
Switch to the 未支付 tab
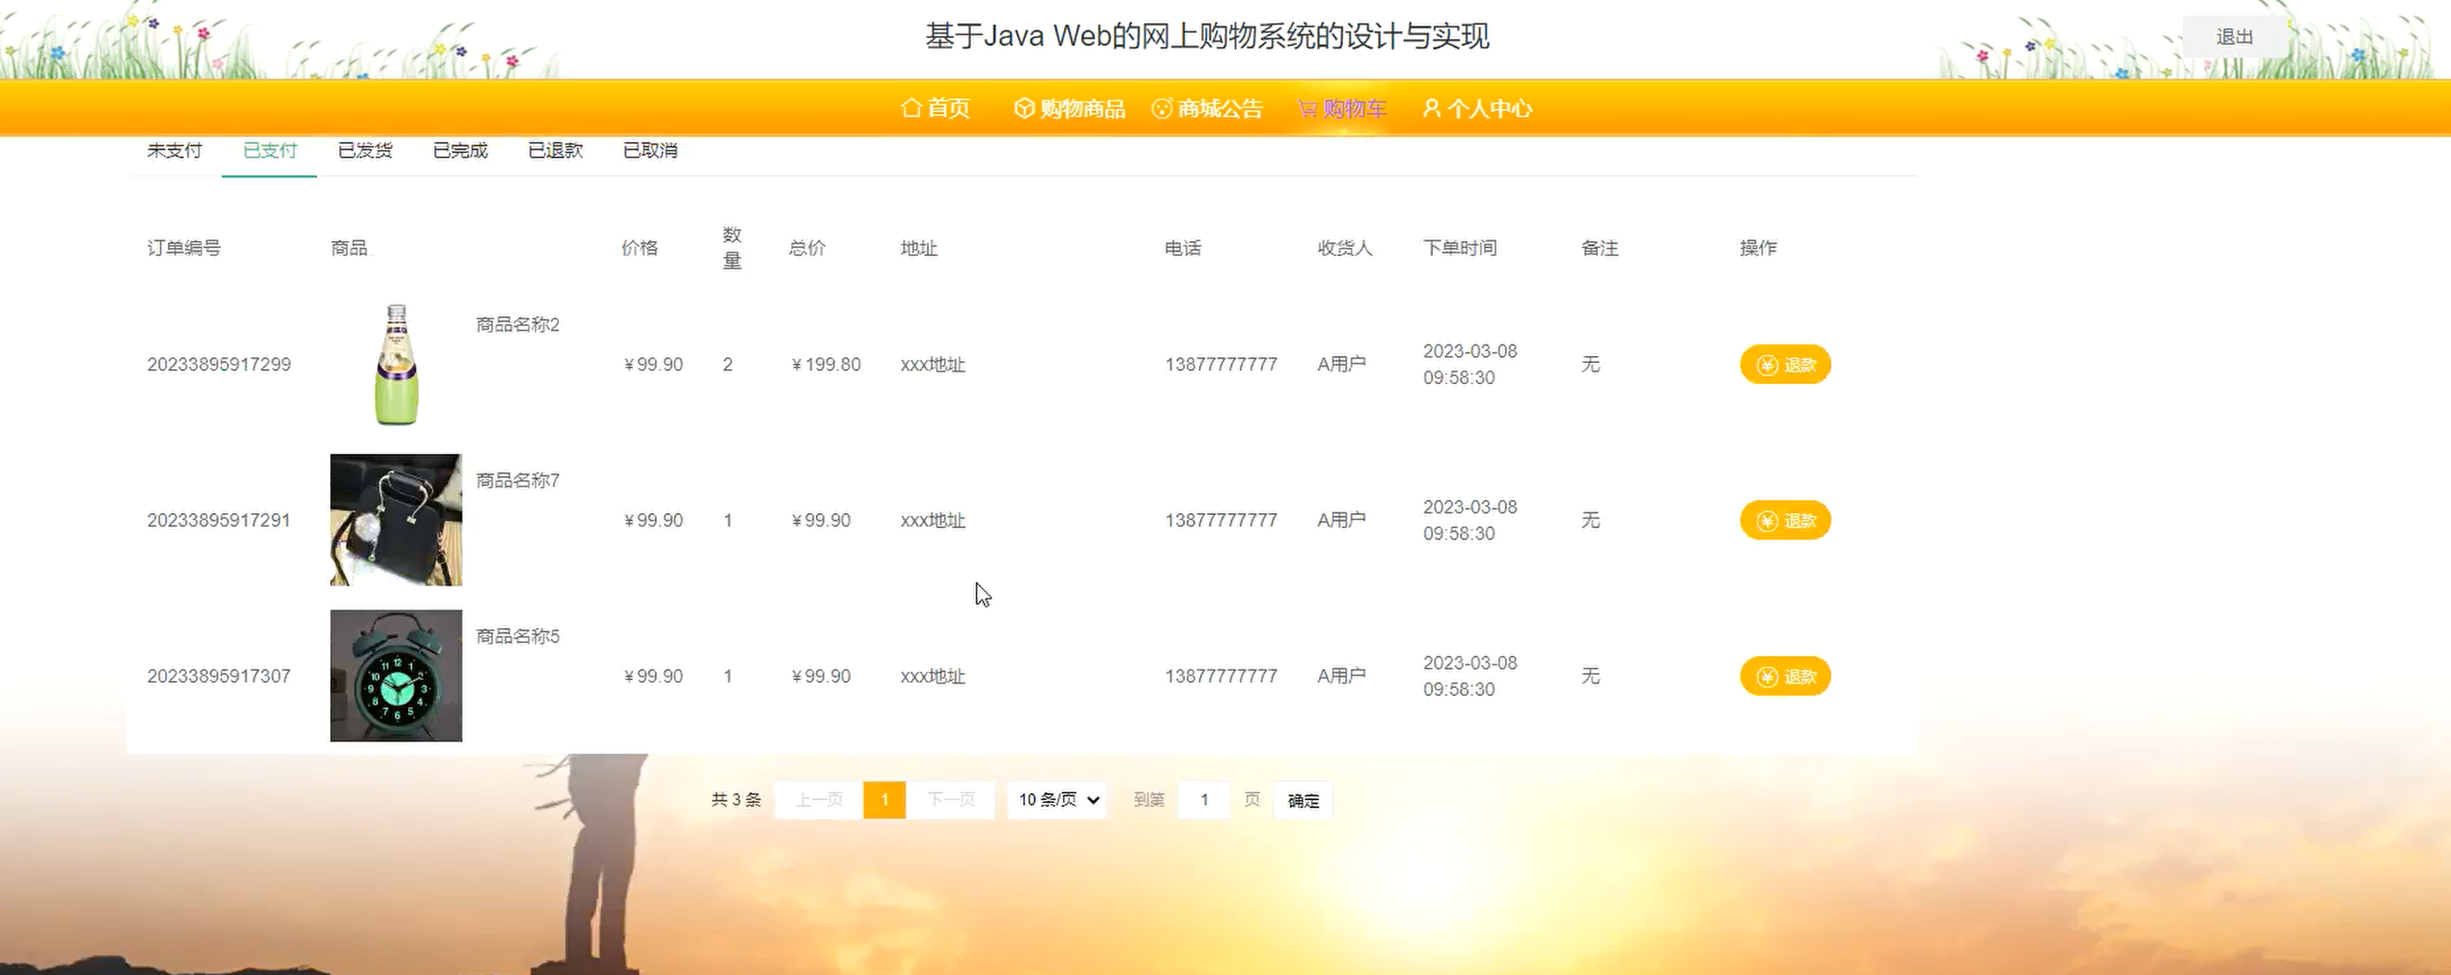tap(174, 150)
